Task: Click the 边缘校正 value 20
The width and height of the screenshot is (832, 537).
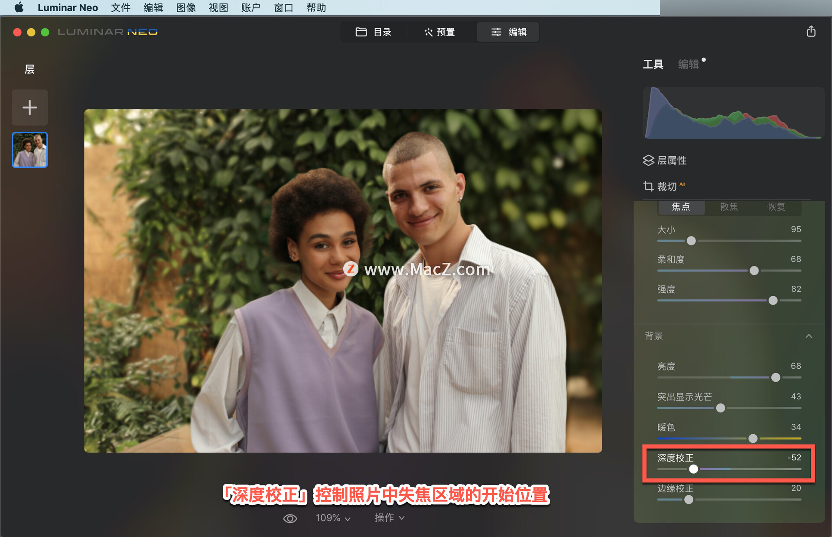Action: (796, 488)
